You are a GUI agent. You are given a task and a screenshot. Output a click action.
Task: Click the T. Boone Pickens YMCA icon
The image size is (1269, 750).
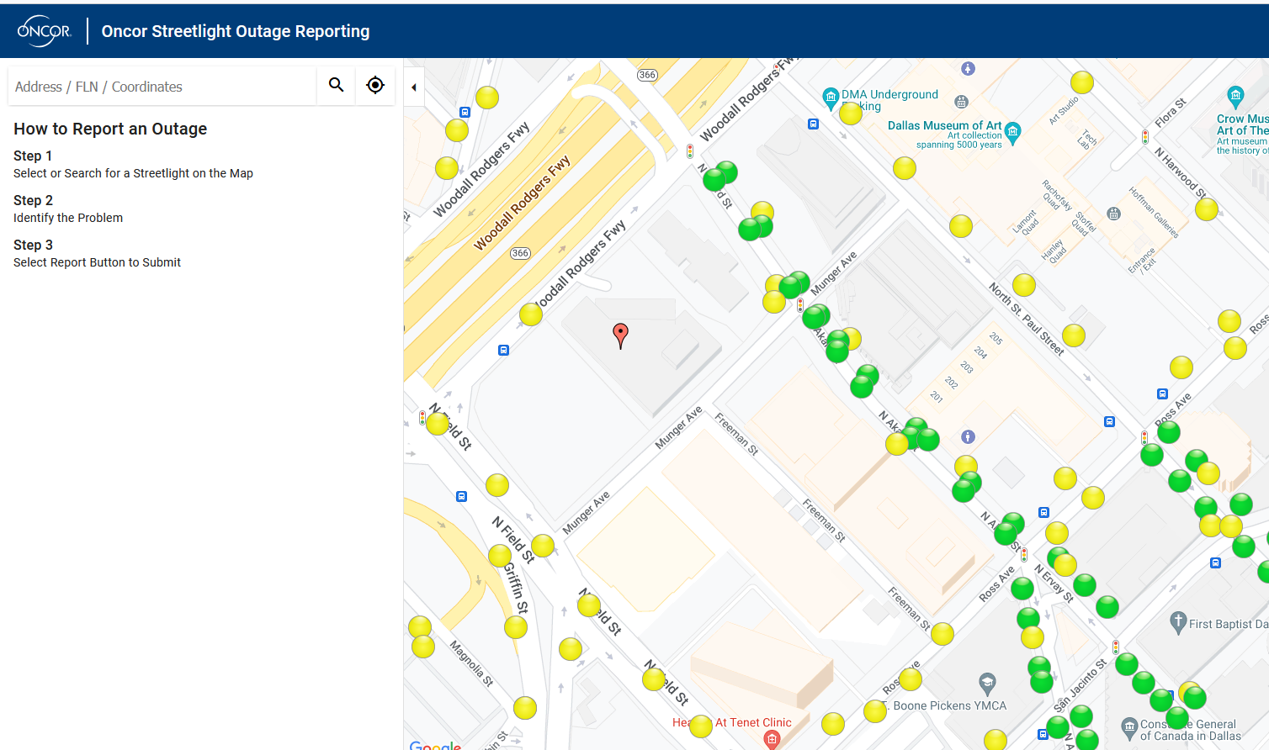click(x=987, y=682)
